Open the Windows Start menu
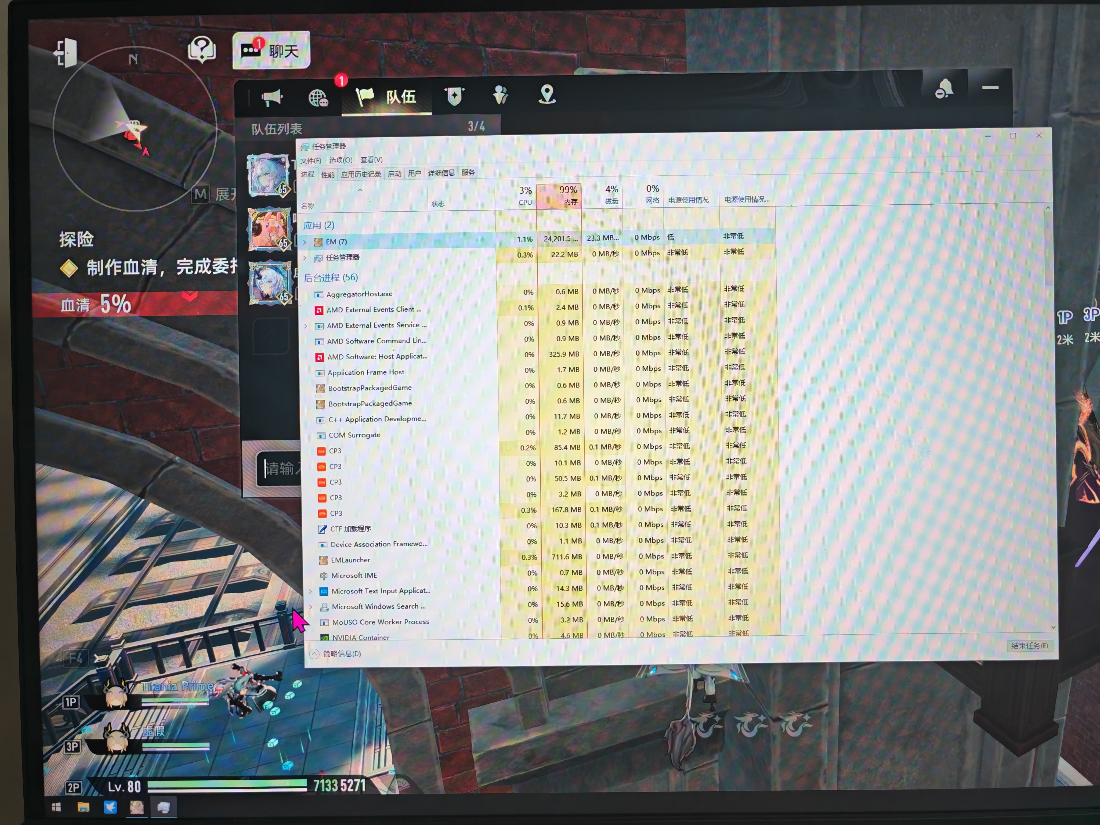Screen dimensions: 1100x825 click(x=56, y=807)
